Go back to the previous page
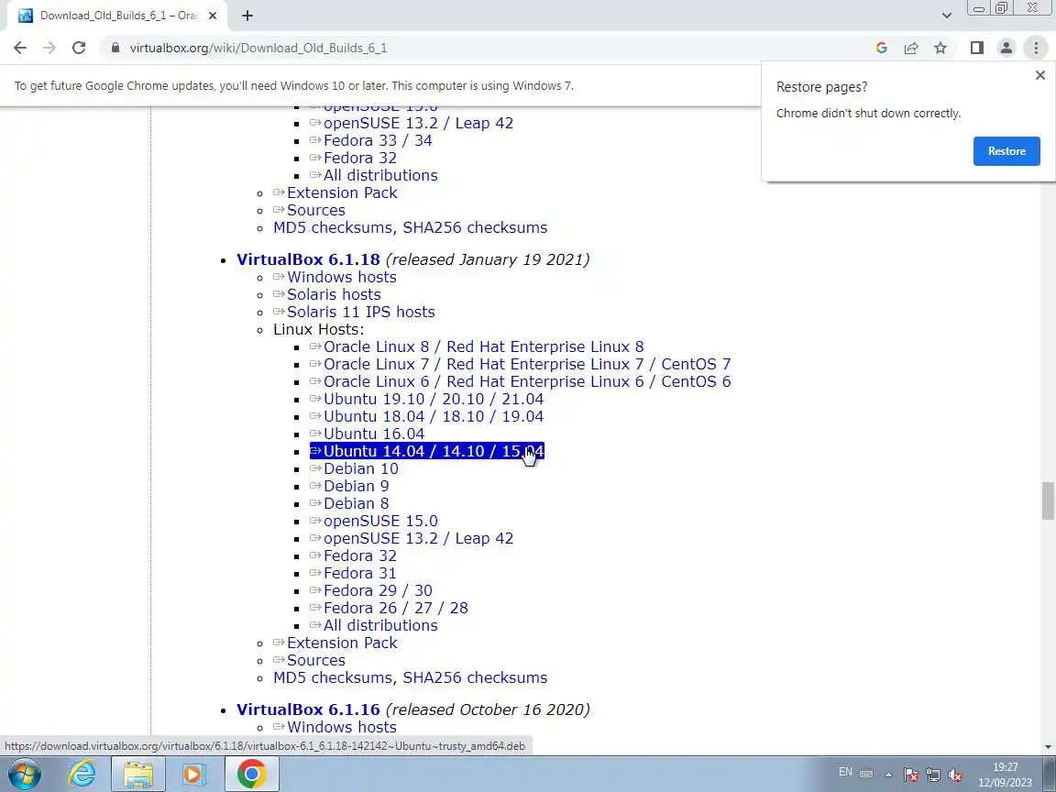The image size is (1056, 792). pos(20,48)
